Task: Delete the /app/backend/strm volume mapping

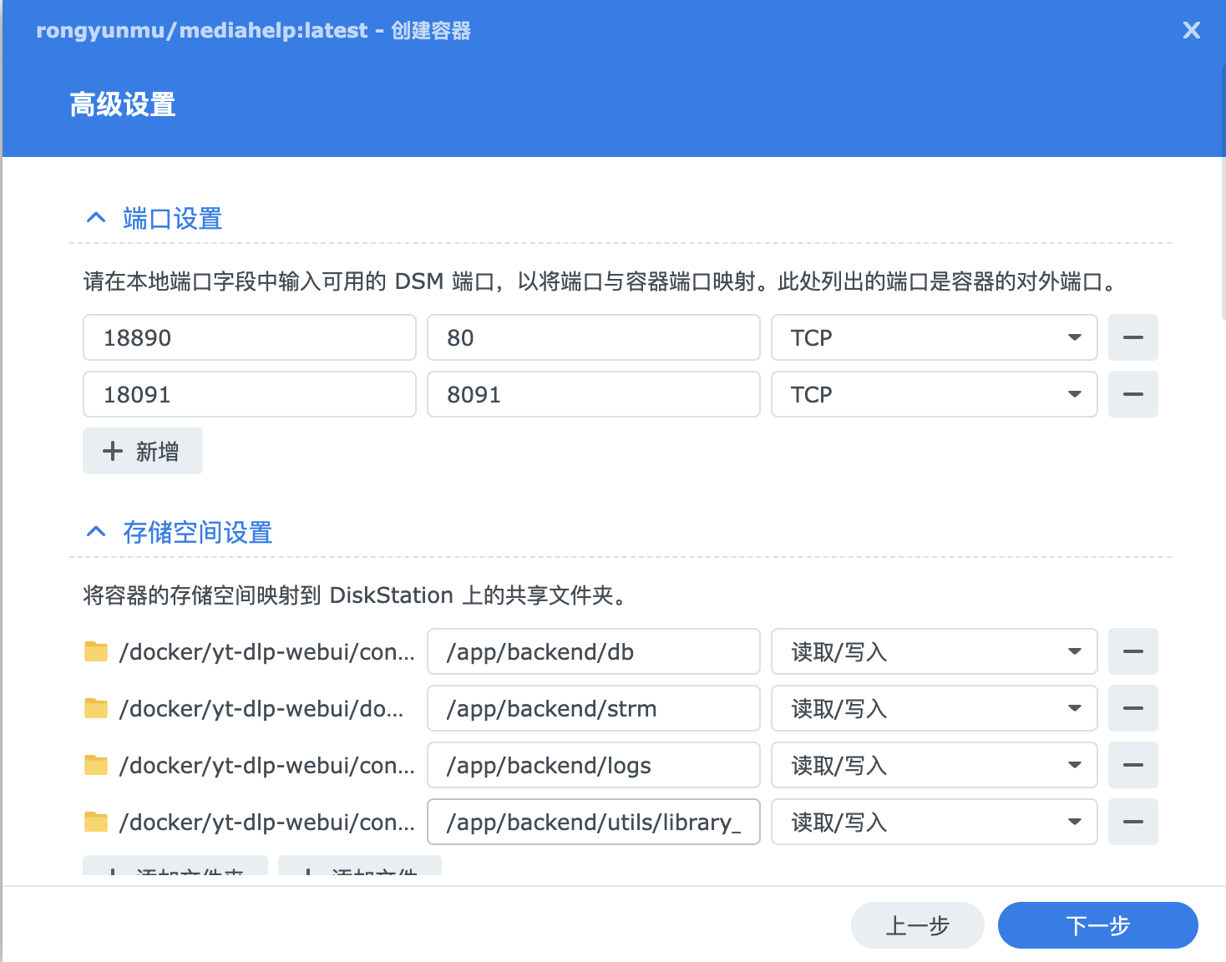Action: click(1132, 708)
